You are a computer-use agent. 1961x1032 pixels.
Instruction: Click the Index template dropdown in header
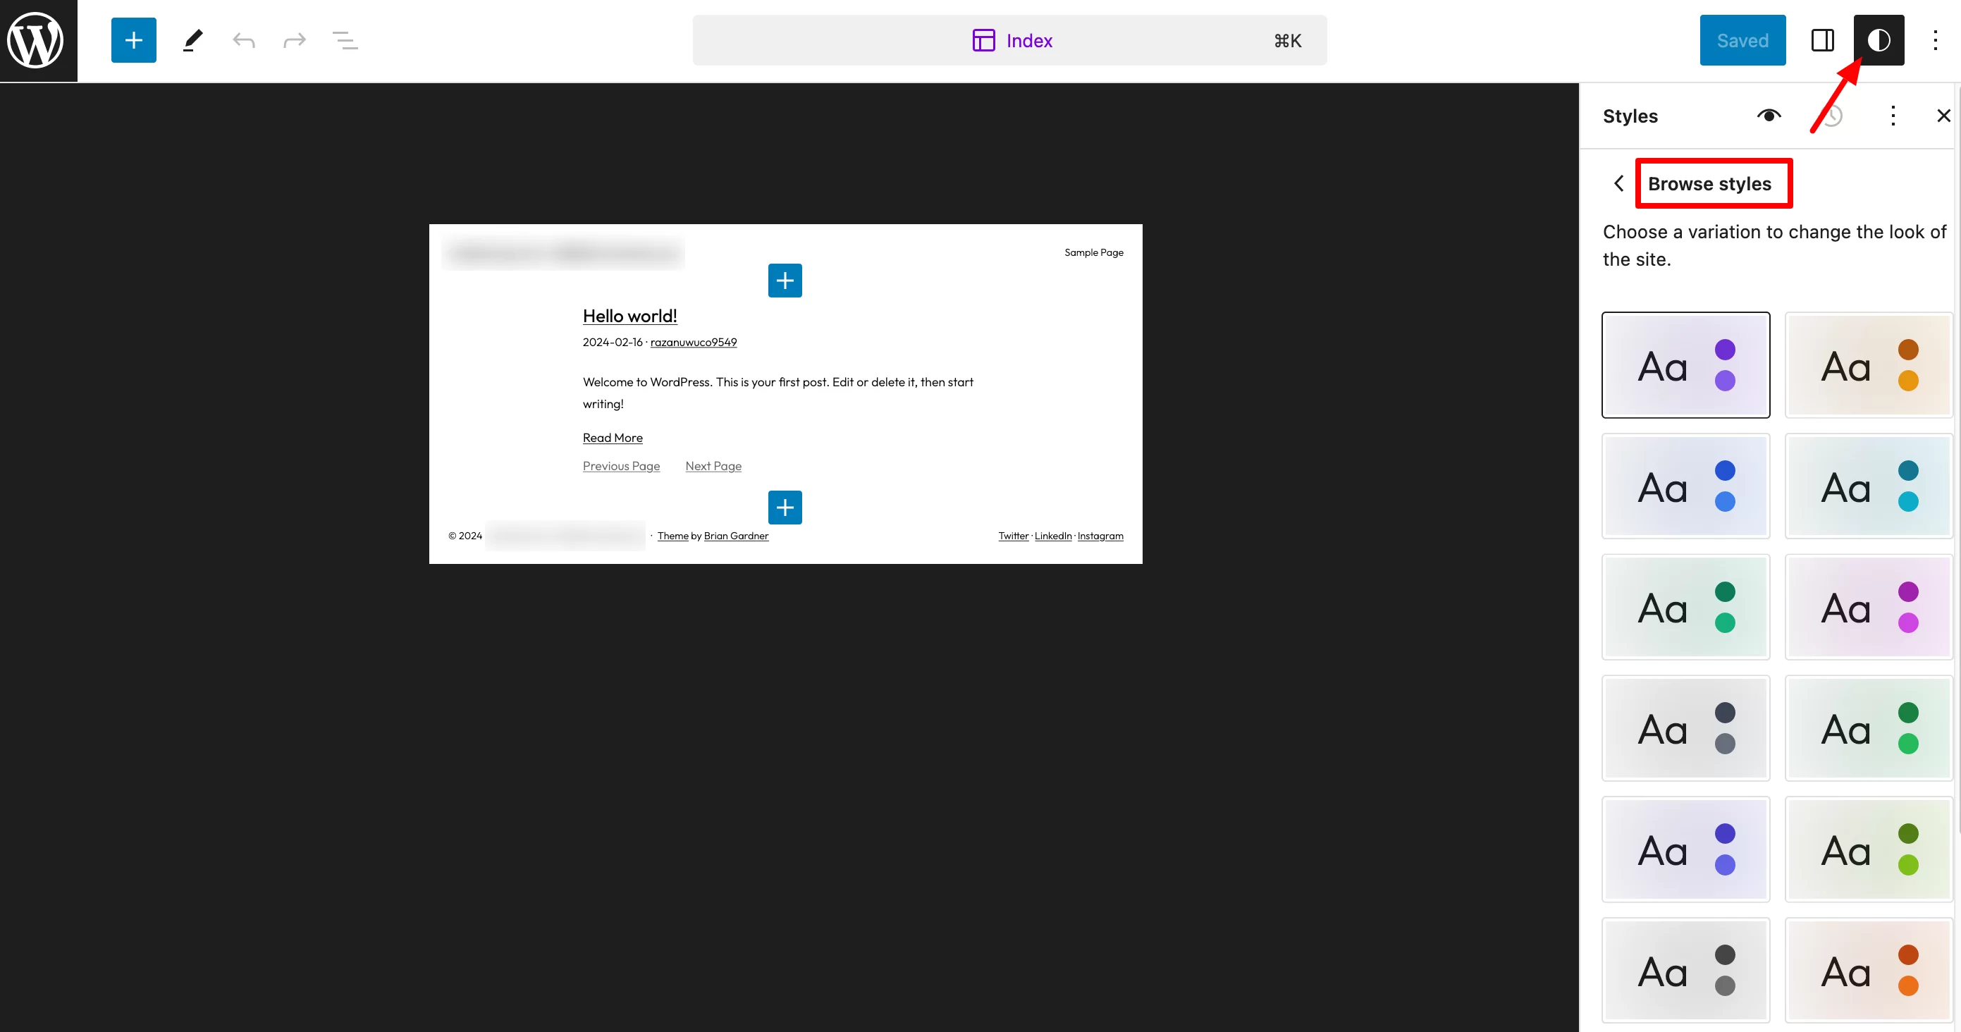tap(1014, 40)
